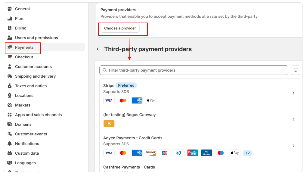
Task: Select the Domains icon in the sidebar
Action: (x=10, y=124)
